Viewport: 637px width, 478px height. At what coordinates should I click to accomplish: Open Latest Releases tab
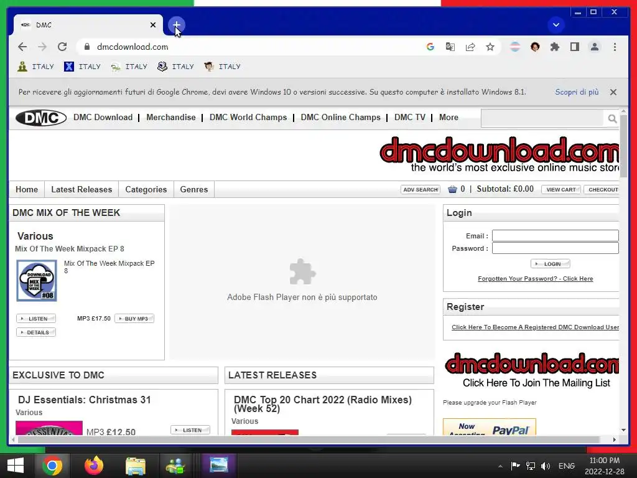[x=81, y=189]
